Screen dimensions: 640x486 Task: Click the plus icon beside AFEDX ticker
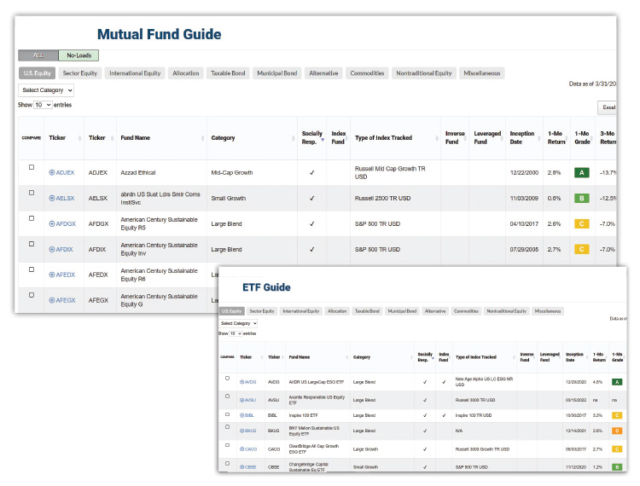coord(52,275)
